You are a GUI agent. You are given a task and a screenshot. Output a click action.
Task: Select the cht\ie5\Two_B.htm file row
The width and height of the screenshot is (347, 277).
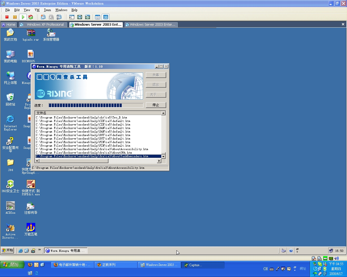click(98, 118)
